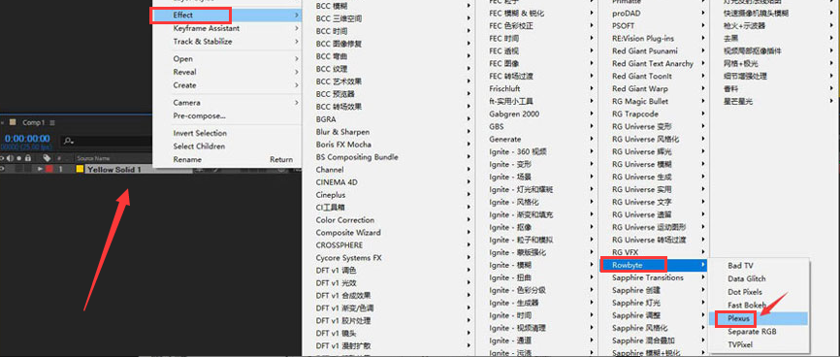The width and height of the screenshot is (840, 357).
Task: Expand the Generate submenu arrow
Action: [x=592, y=139]
